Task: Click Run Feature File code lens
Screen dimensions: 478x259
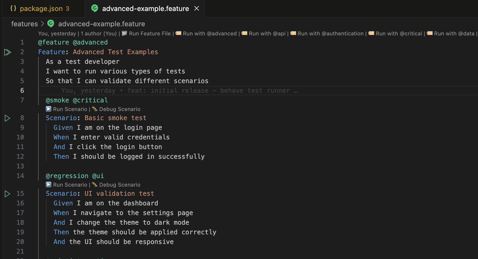Action: point(150,34)
